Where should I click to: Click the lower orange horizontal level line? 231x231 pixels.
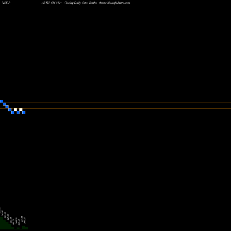click(115, 108)
